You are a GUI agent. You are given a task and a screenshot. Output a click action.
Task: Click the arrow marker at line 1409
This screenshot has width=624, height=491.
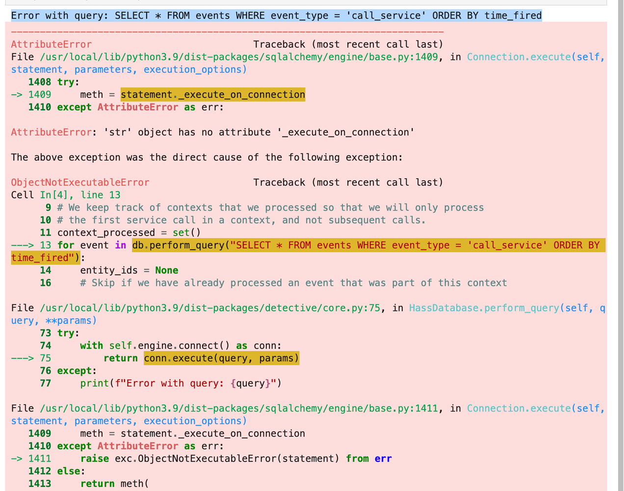click(x=16, y=94)
